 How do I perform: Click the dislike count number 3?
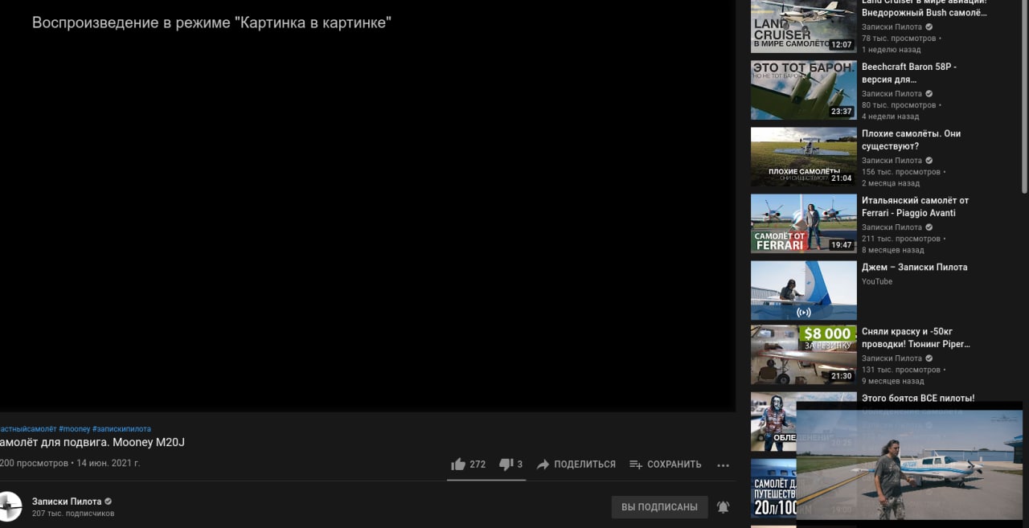pos(520,465)
